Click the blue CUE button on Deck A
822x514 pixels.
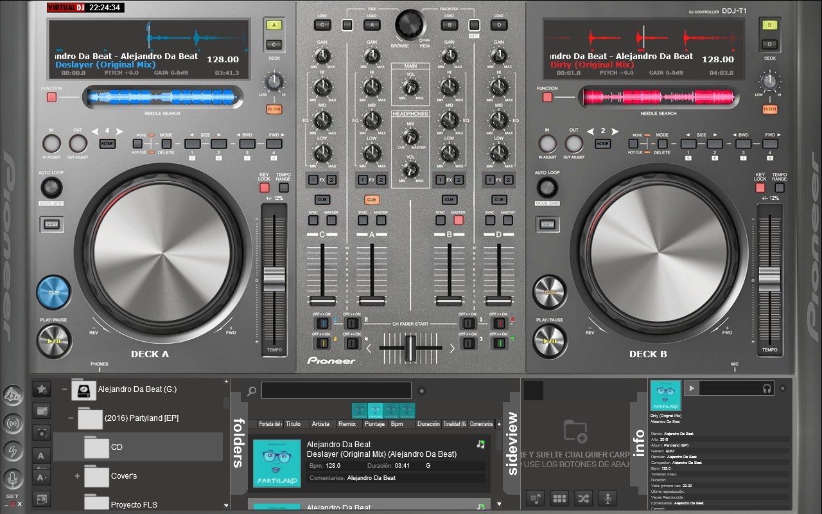pos(53,293)
